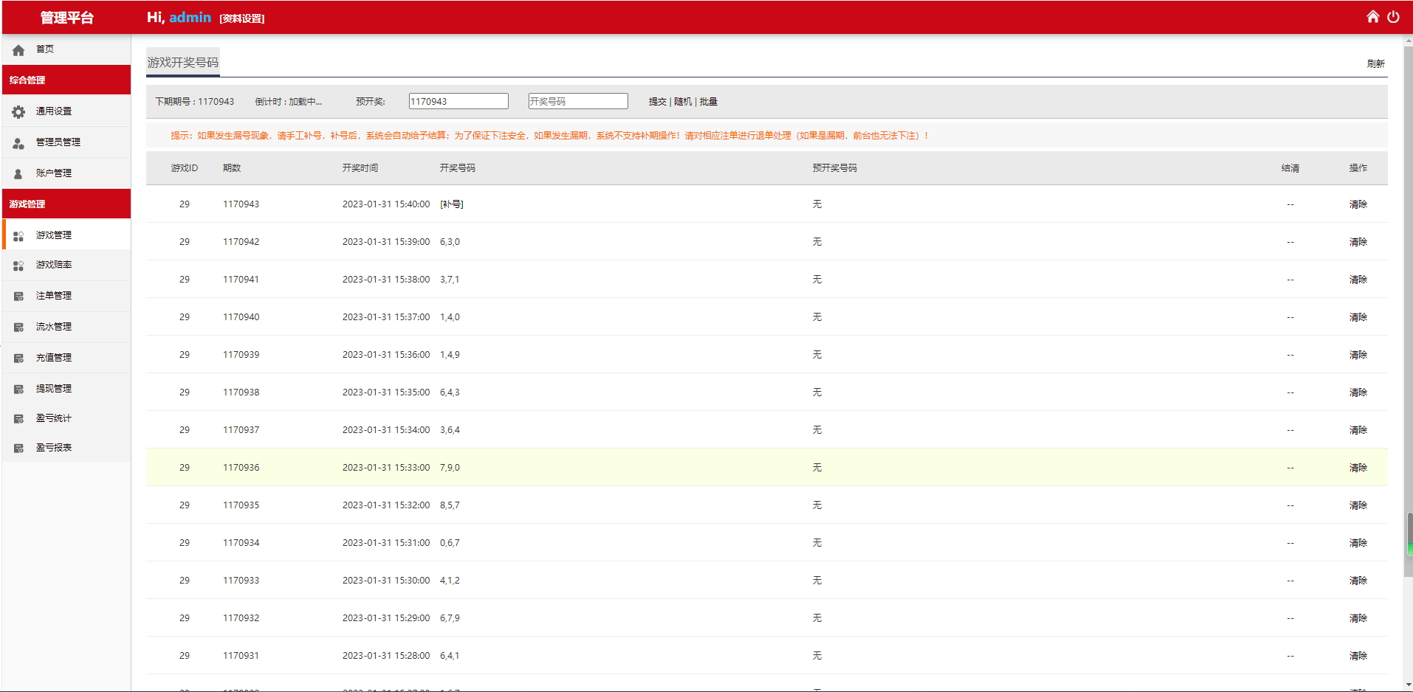
Task: Expand the 综合管理 sidebar section
Action: (x=66, y=80)
